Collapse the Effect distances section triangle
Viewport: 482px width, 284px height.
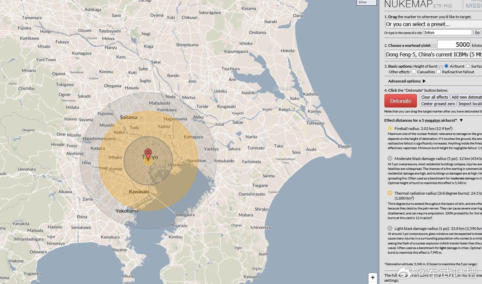coord(461,120)
